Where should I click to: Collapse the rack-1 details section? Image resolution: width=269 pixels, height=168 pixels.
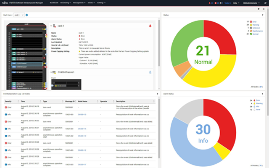click(x=51, y=26)
